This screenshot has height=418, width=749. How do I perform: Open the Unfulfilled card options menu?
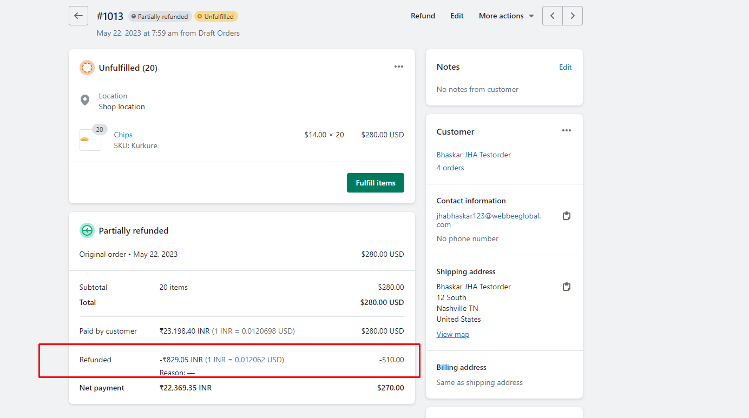pos(399,66)
